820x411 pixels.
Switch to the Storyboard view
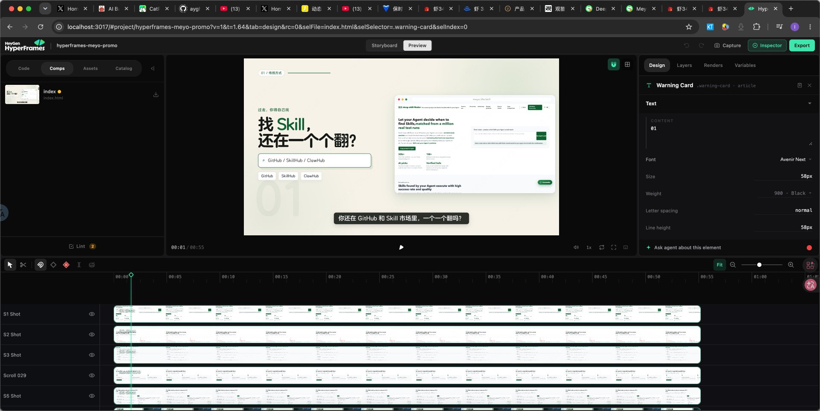tap(384, 46)
